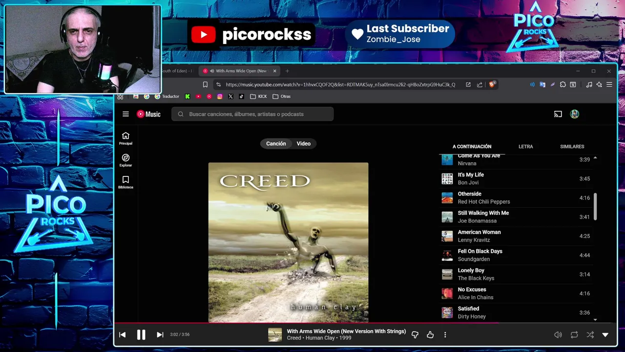Open the Biblioteca library section

click(125, 182)
